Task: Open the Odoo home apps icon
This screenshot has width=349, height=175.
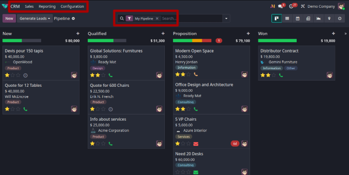Action: click(x=4, y=6)
